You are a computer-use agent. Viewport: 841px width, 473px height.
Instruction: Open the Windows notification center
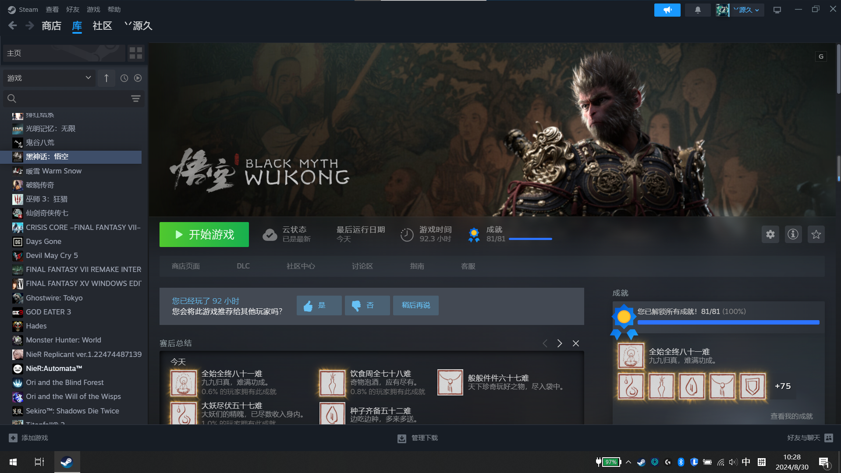pos(824,462)
